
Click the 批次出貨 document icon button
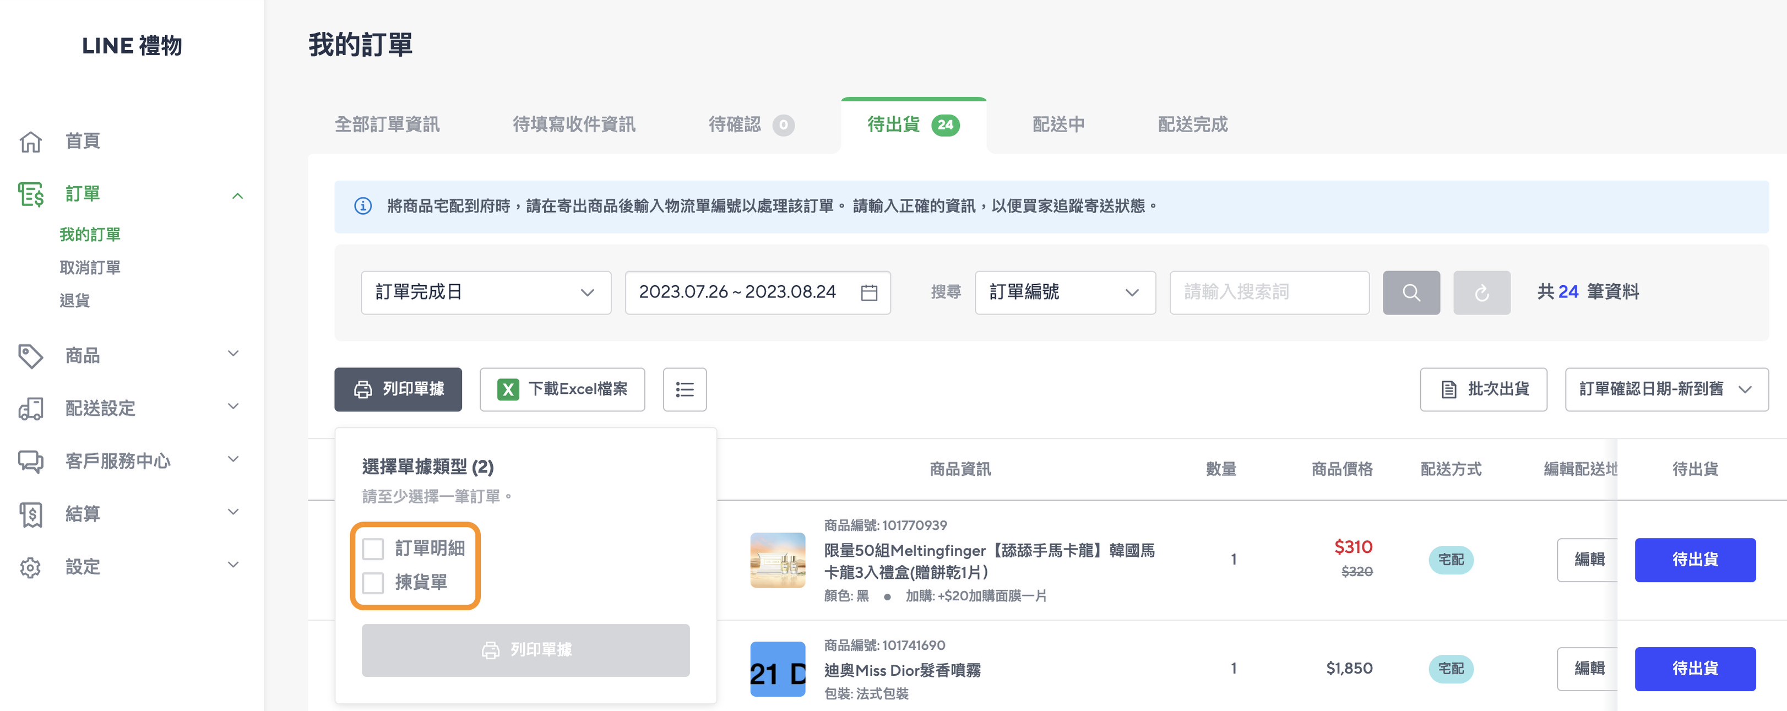1449,389
